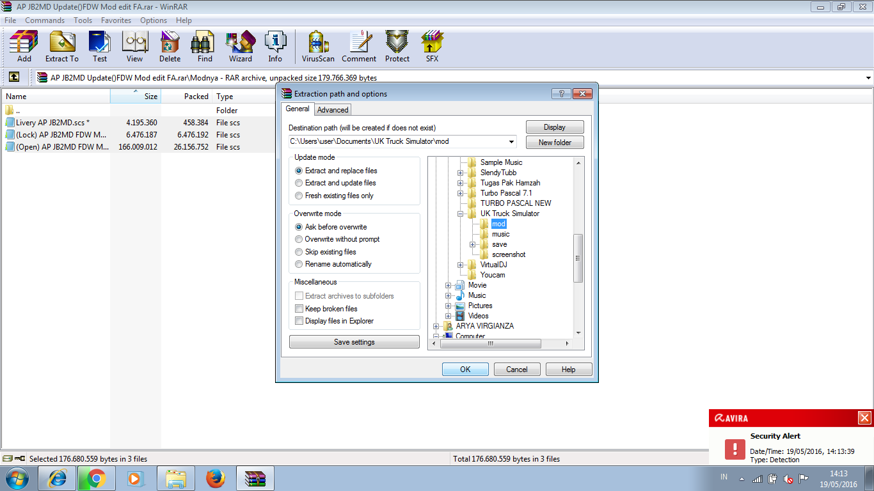Click the New folder button
The width and height of the screenshot is (874, 491).
pos(555,143)
